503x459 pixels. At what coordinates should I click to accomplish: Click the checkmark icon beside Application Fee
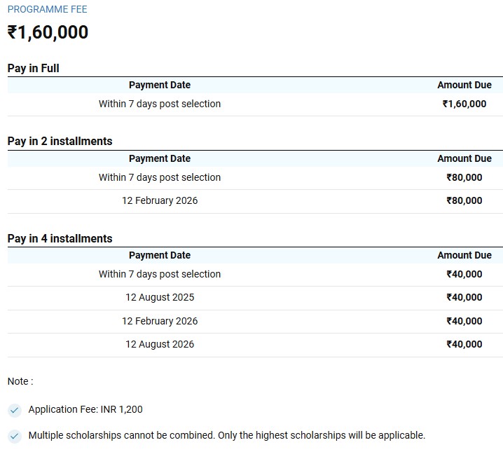[x=15, y=410]
